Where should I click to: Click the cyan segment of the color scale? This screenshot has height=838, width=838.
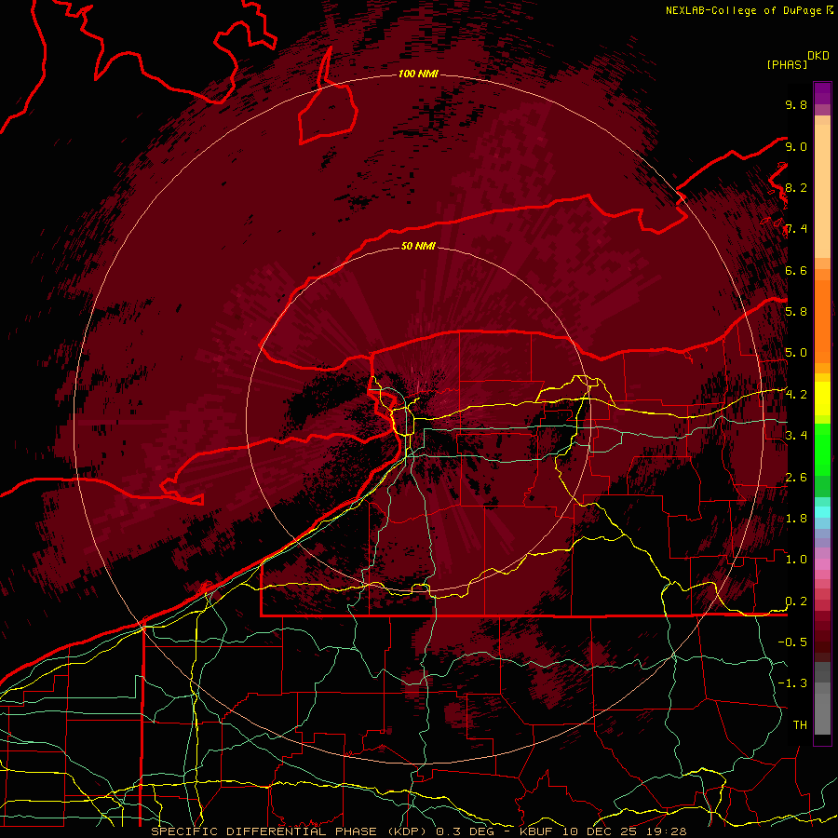click(822, 512)
